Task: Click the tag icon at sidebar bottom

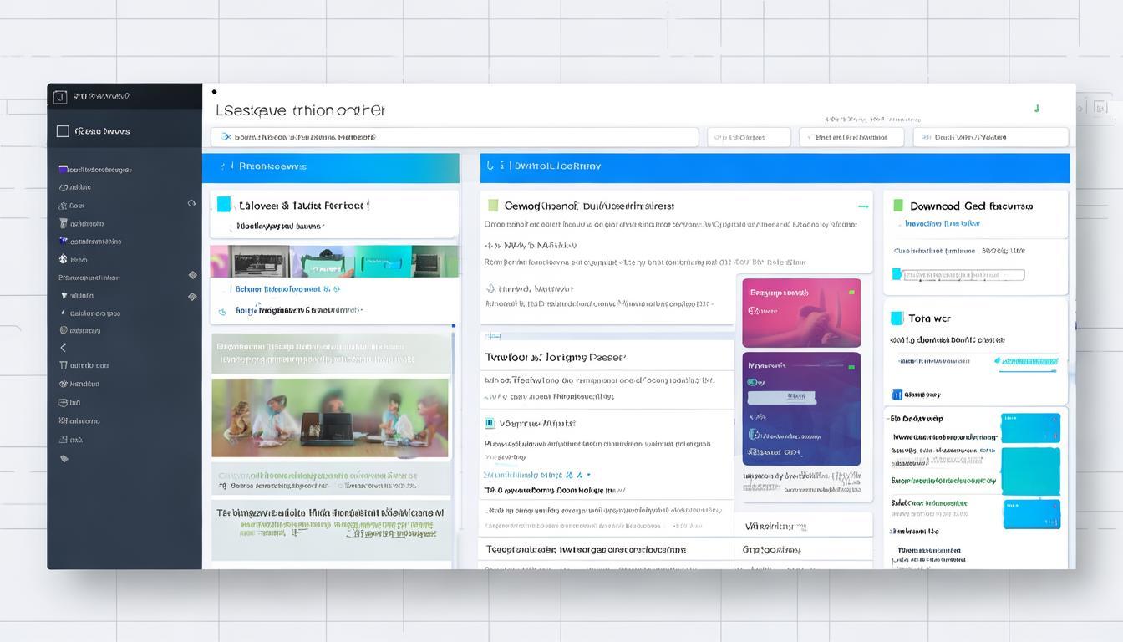Action: pyautogui.click(x=64, y=458)
